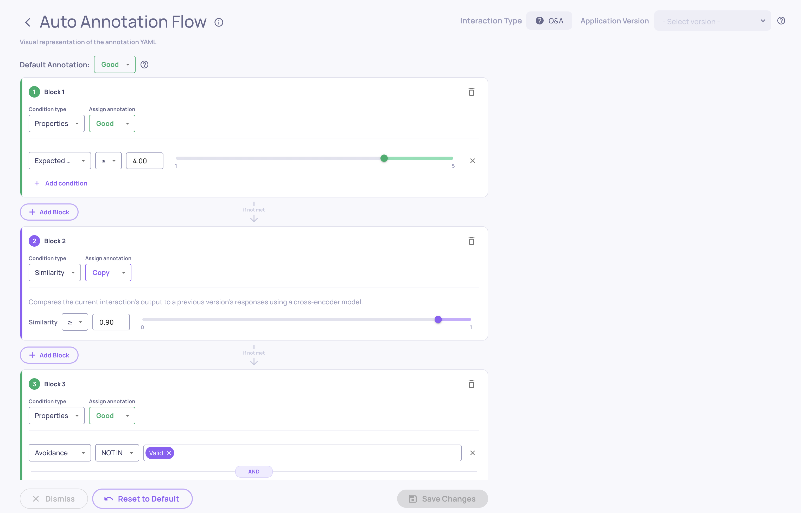This screenshot has height=513, width=801.
Task: Open the Copy assign annotation dropdown
Action: [108, 273]
